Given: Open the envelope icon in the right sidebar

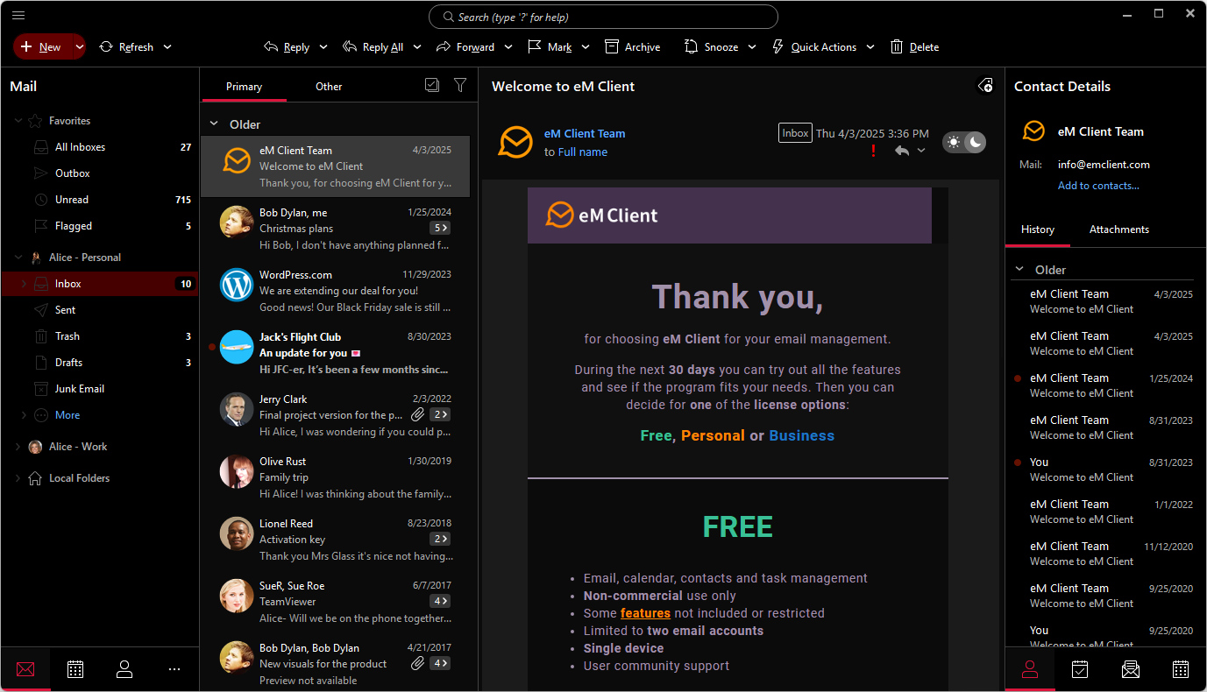Looking at the screenshot, I should click(x=1131, y=669).
